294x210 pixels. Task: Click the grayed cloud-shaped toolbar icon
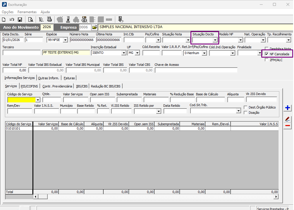(76, 19)
